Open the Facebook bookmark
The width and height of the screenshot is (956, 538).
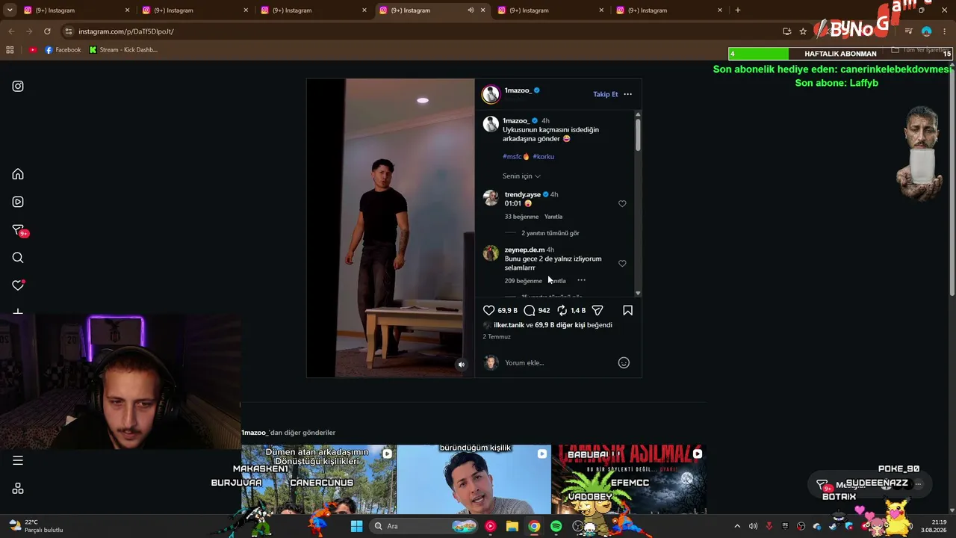(x=63, y=50)
